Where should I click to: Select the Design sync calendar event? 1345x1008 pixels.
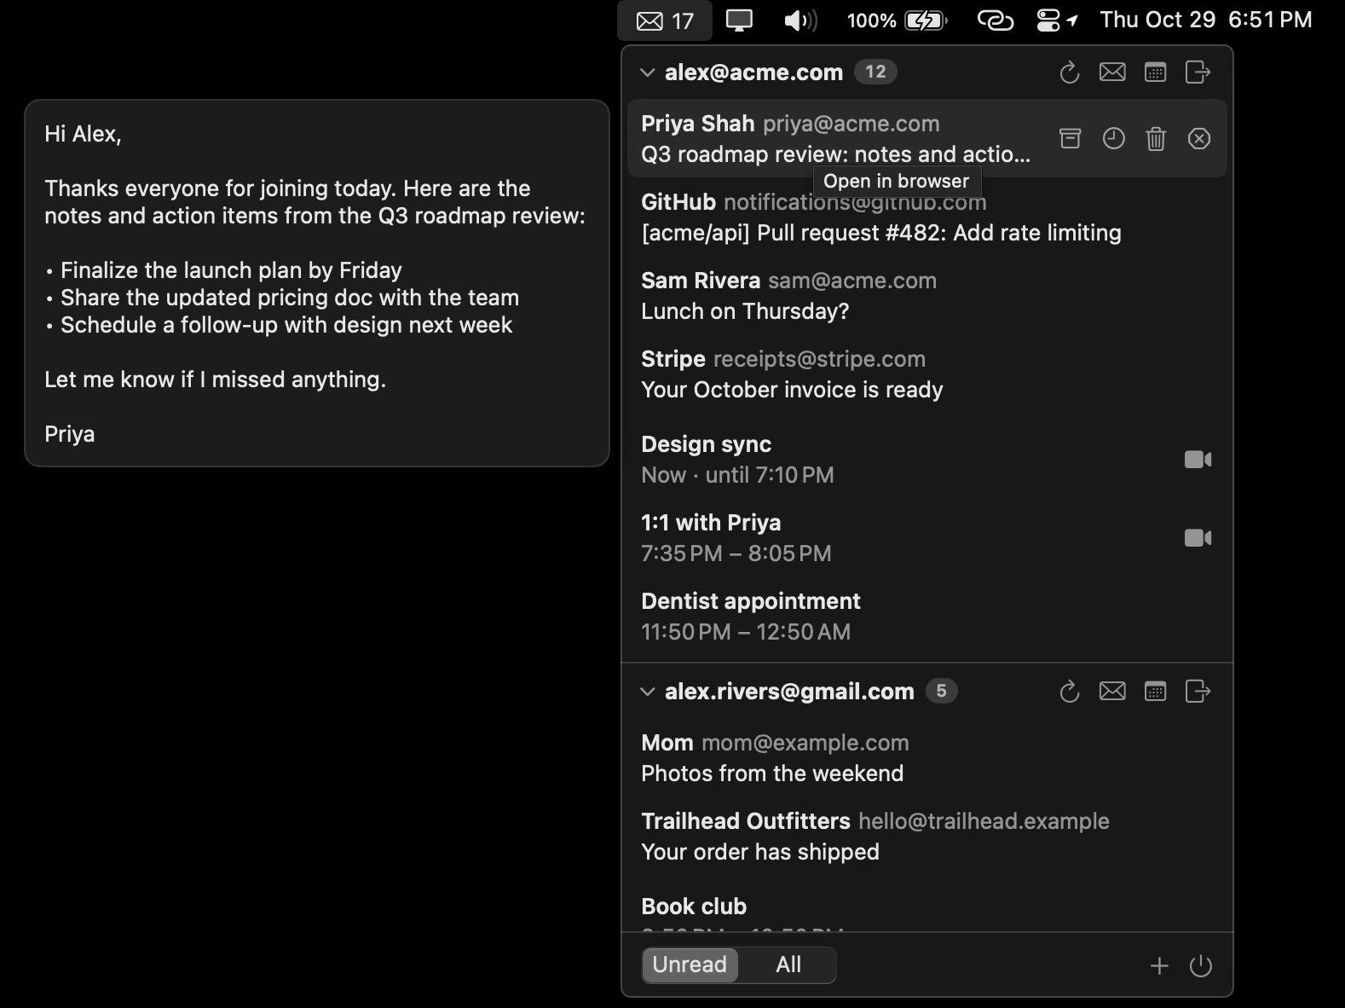coord(927,460)
